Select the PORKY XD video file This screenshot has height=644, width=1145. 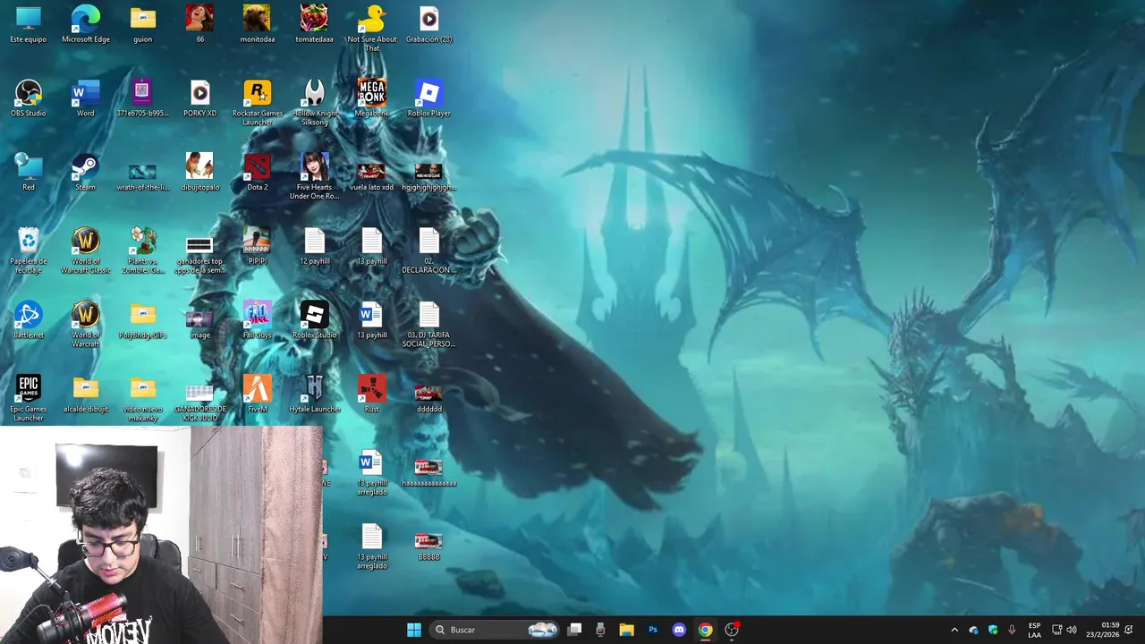tap(199, 98)
